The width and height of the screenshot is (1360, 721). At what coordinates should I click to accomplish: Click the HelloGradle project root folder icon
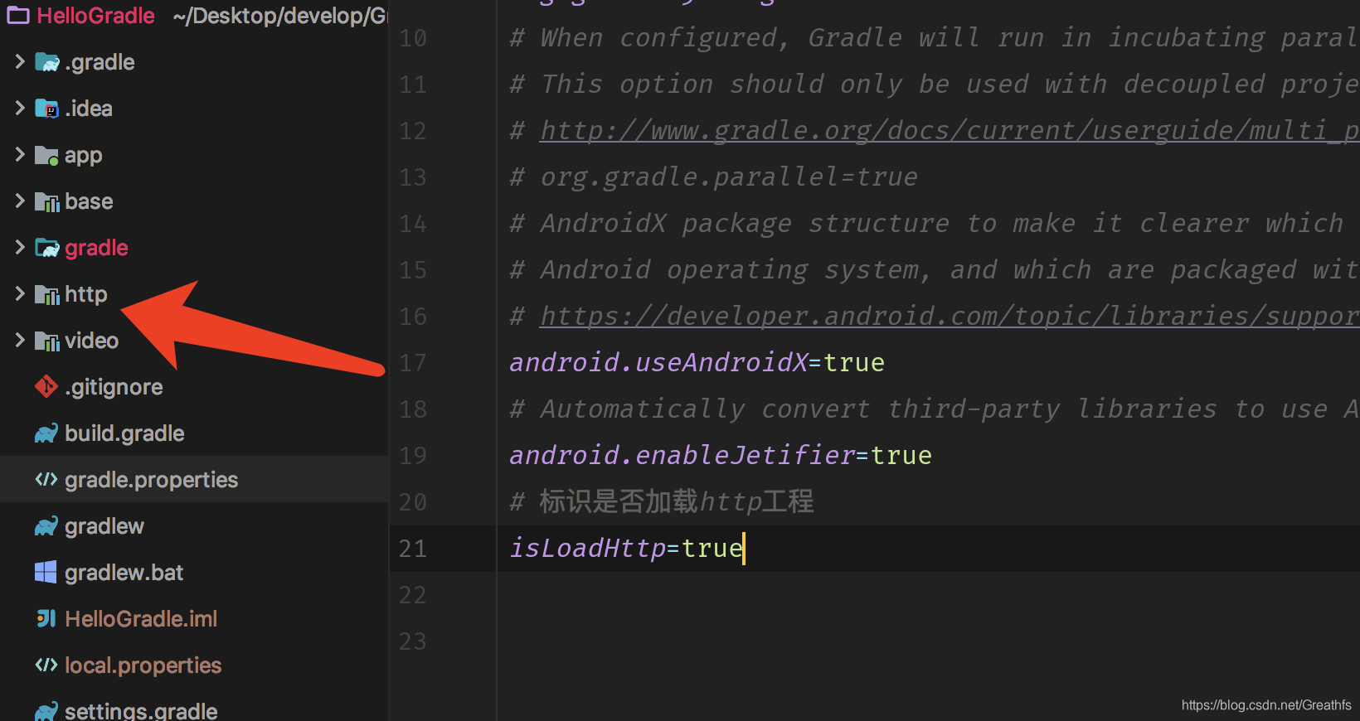coord(18,15)
